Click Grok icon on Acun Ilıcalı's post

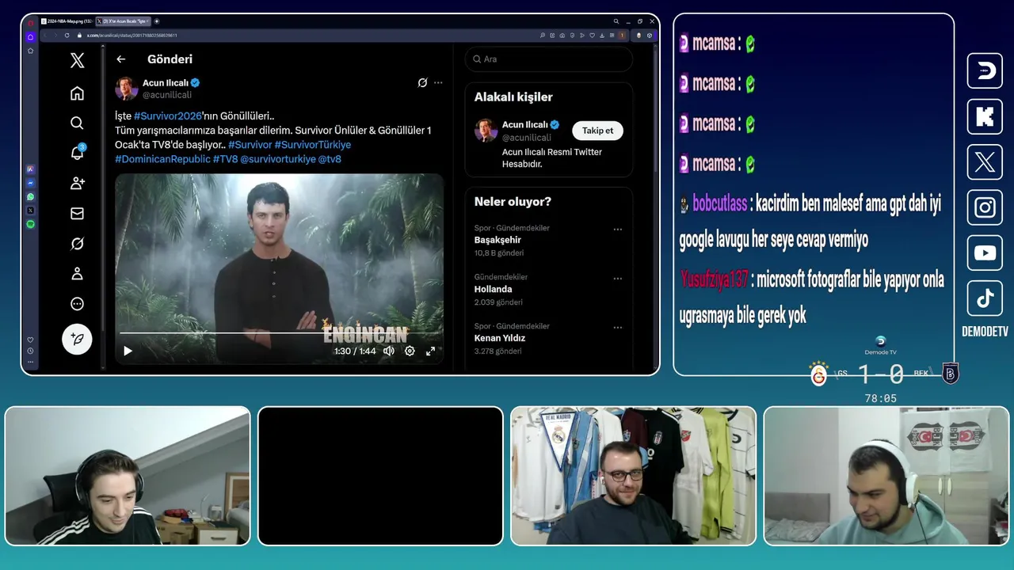(x=422, y=82)
